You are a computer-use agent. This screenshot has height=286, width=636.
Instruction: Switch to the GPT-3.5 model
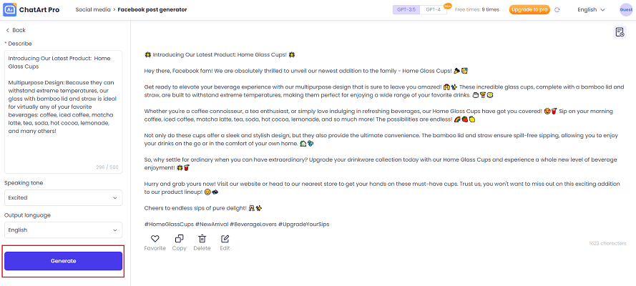pos(406,10)
